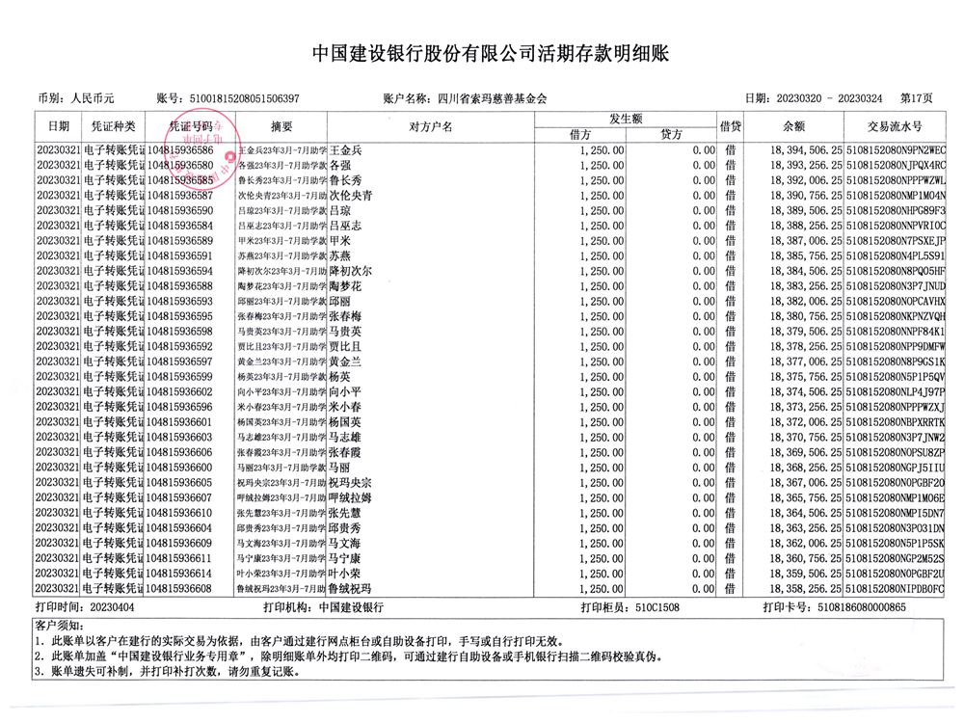This screenshot has height=723, width=964.
Task: Click balance 18,367,006.25
Action: click(806, 483)
